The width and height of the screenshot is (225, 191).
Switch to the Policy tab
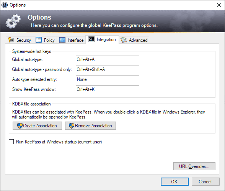(x=45, y=40)
